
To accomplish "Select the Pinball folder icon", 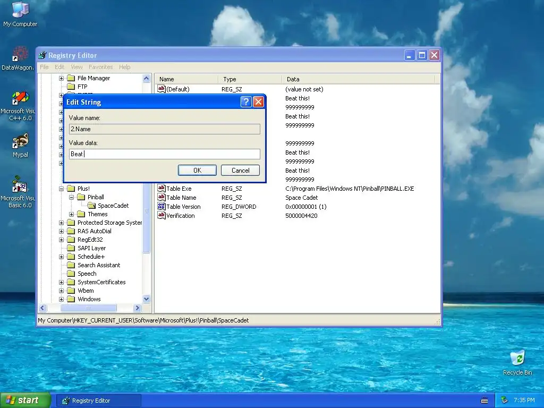I will pyautogui.click(x=81, y=197).
